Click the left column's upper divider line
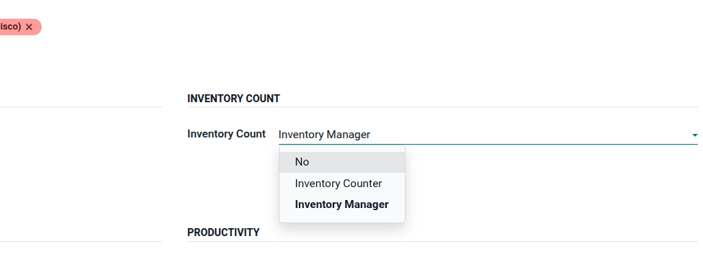703x262 pixels. tap(81, 107)
